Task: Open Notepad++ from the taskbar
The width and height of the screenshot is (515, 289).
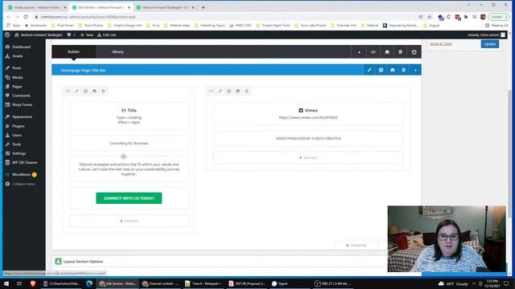Action: 204,283
